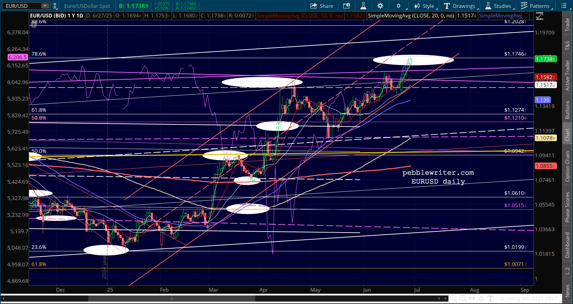Click the pink 6,206.5 bubble on the left axis
573x304 pixels.
[x=17, y=57]
